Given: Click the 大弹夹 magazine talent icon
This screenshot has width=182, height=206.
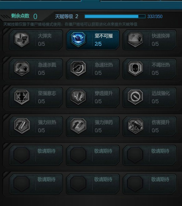Looking at the screenshot, I should point(22,40).
